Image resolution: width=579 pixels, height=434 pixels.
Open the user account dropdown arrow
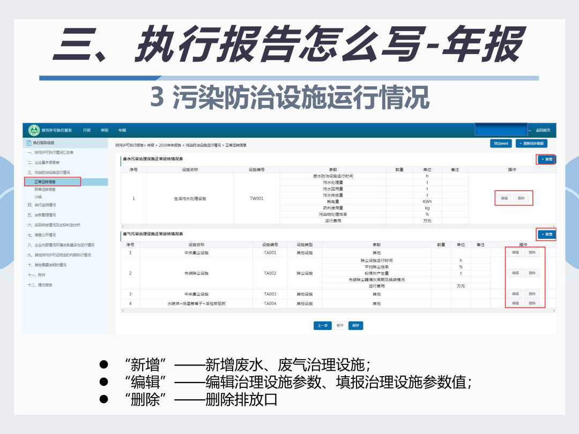point(530,131)
